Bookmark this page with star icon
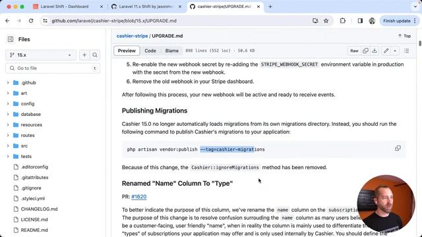Viewport: 422px width, 237px height. tap(326, 20)
